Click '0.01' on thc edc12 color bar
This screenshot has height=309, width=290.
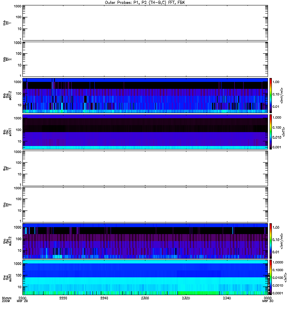coord(276,252)
